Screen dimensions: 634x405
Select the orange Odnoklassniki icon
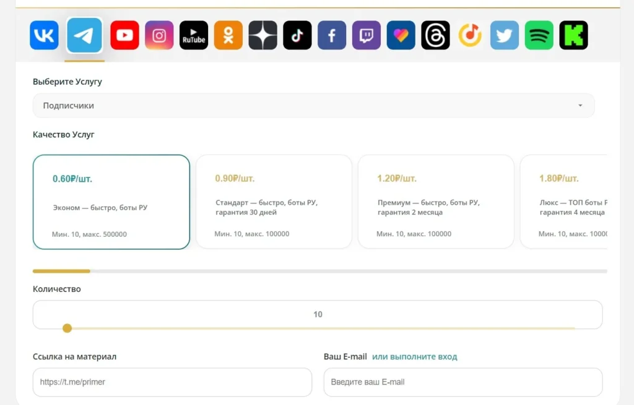pos(228,35)
